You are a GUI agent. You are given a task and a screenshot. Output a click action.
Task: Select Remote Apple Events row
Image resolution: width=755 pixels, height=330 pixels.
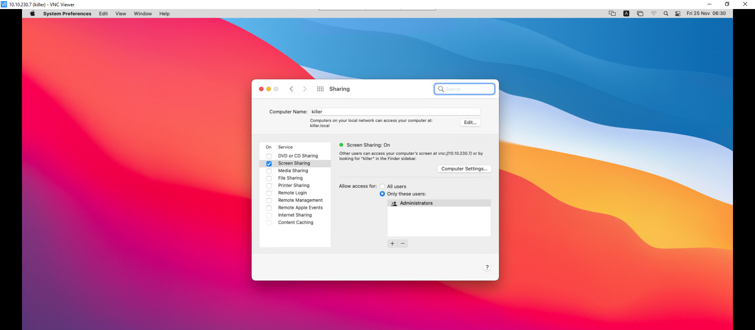click(x=295, y=208)
